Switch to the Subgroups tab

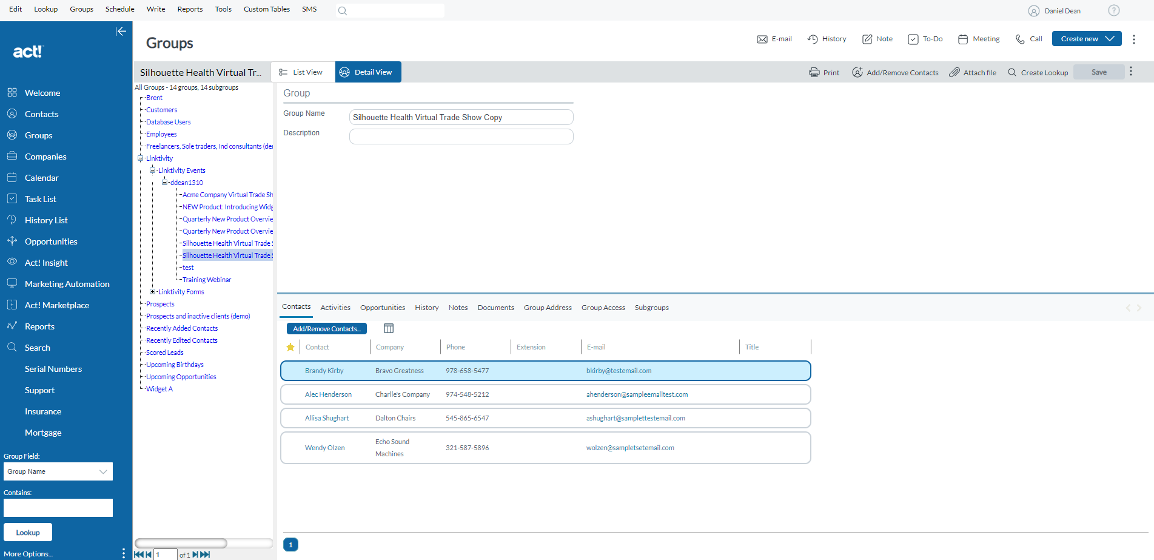coord(652,308)
